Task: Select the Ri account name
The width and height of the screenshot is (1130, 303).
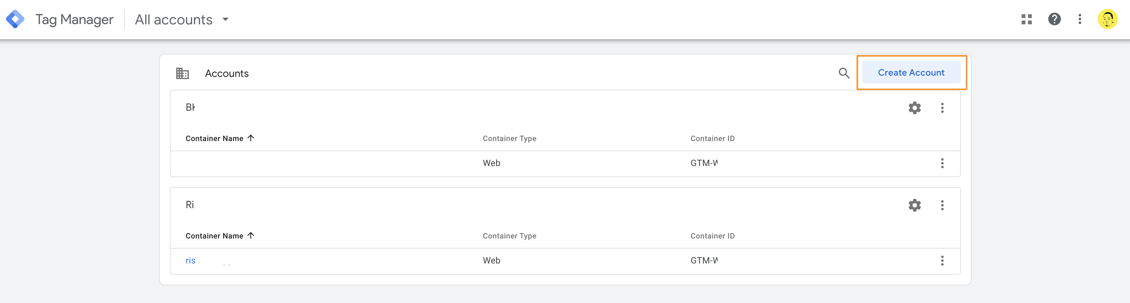Action: pos(190,205)
